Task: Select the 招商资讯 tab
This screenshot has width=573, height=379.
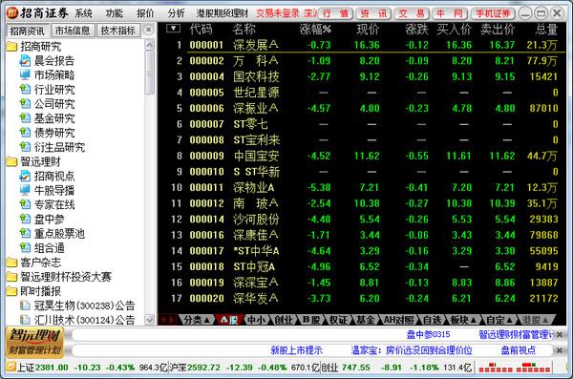Action: tap(27, 31)
